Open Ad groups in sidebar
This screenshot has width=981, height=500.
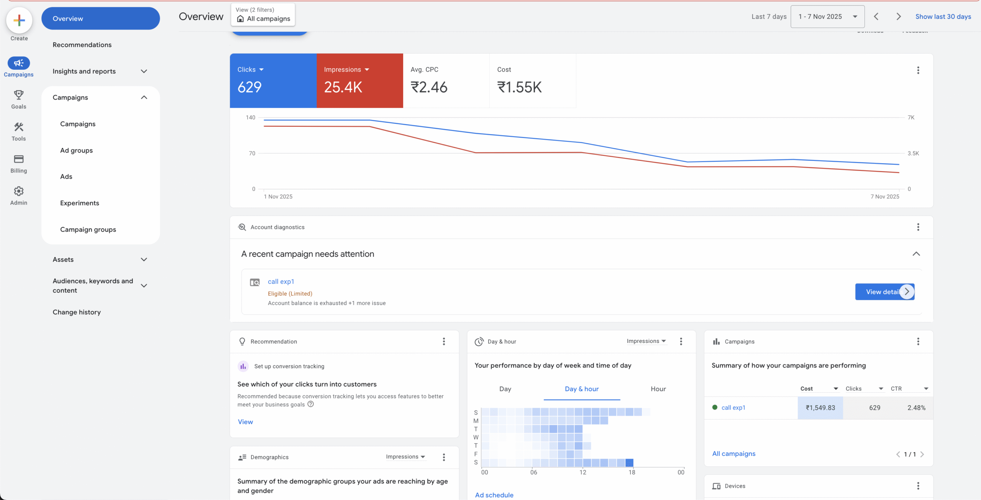[x=76, y=150]
